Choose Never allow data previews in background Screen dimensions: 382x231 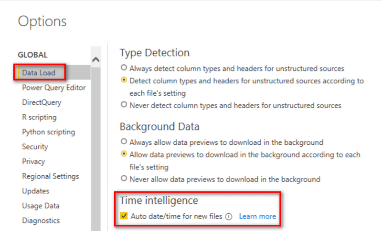124,179
